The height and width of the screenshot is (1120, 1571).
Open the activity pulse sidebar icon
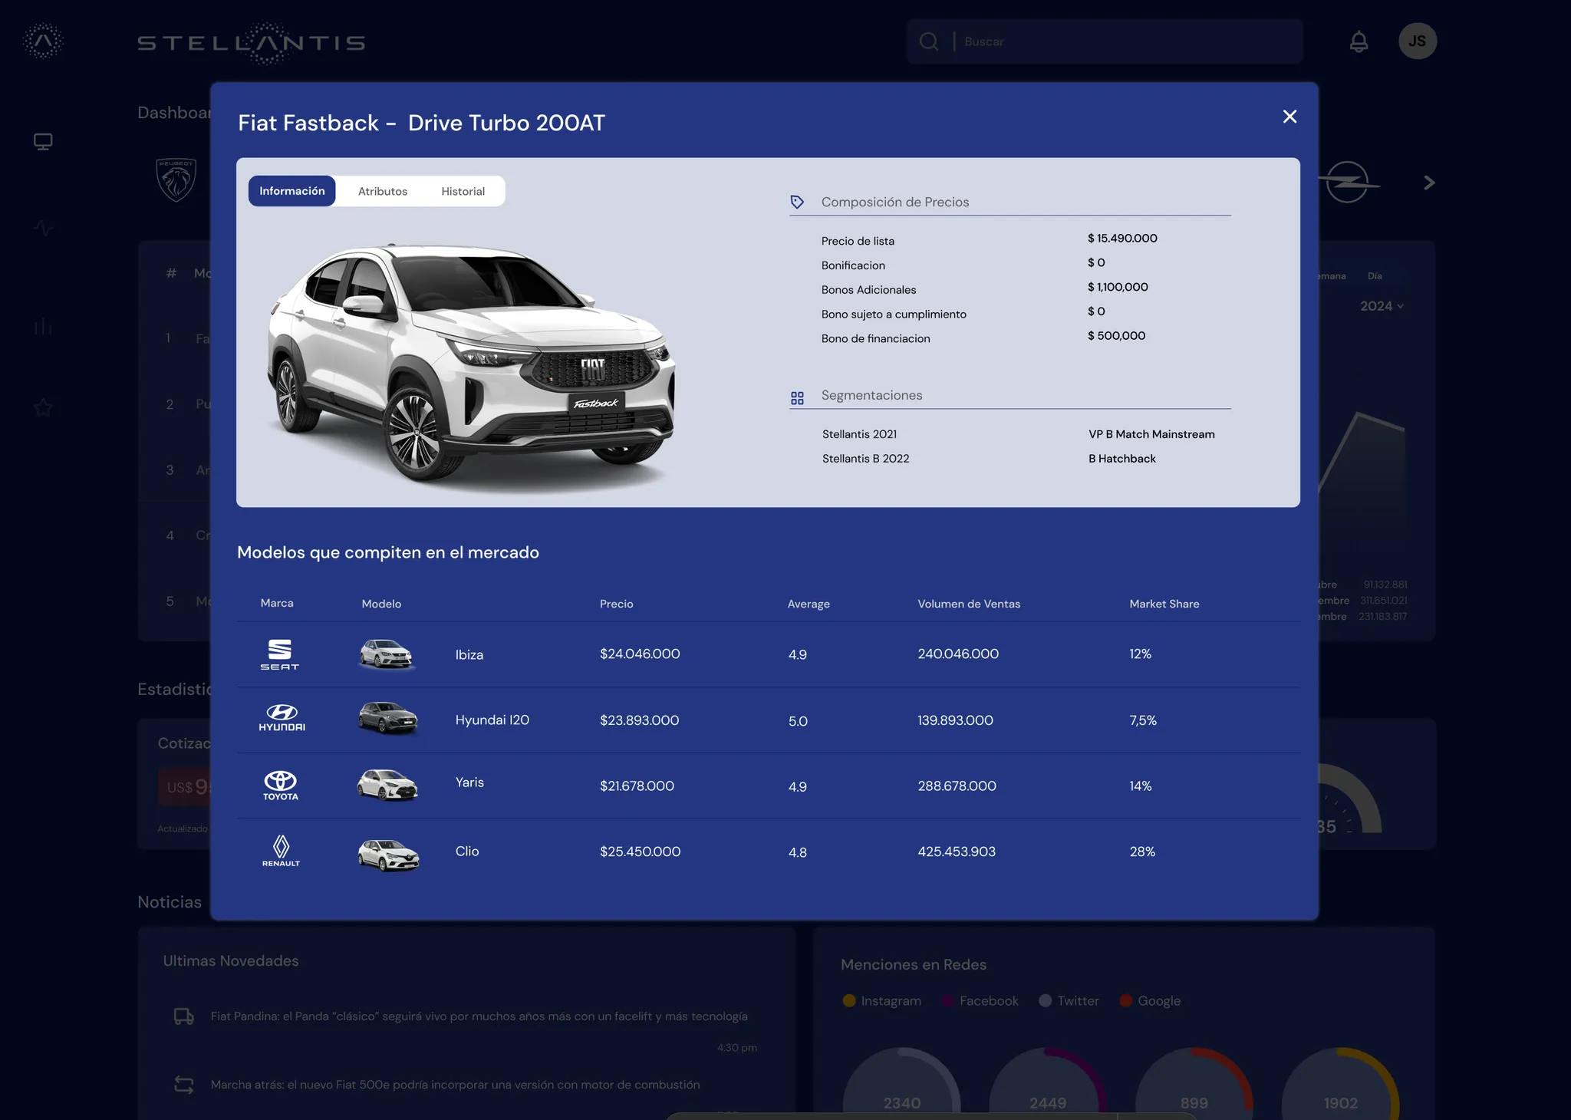point(43,228)
